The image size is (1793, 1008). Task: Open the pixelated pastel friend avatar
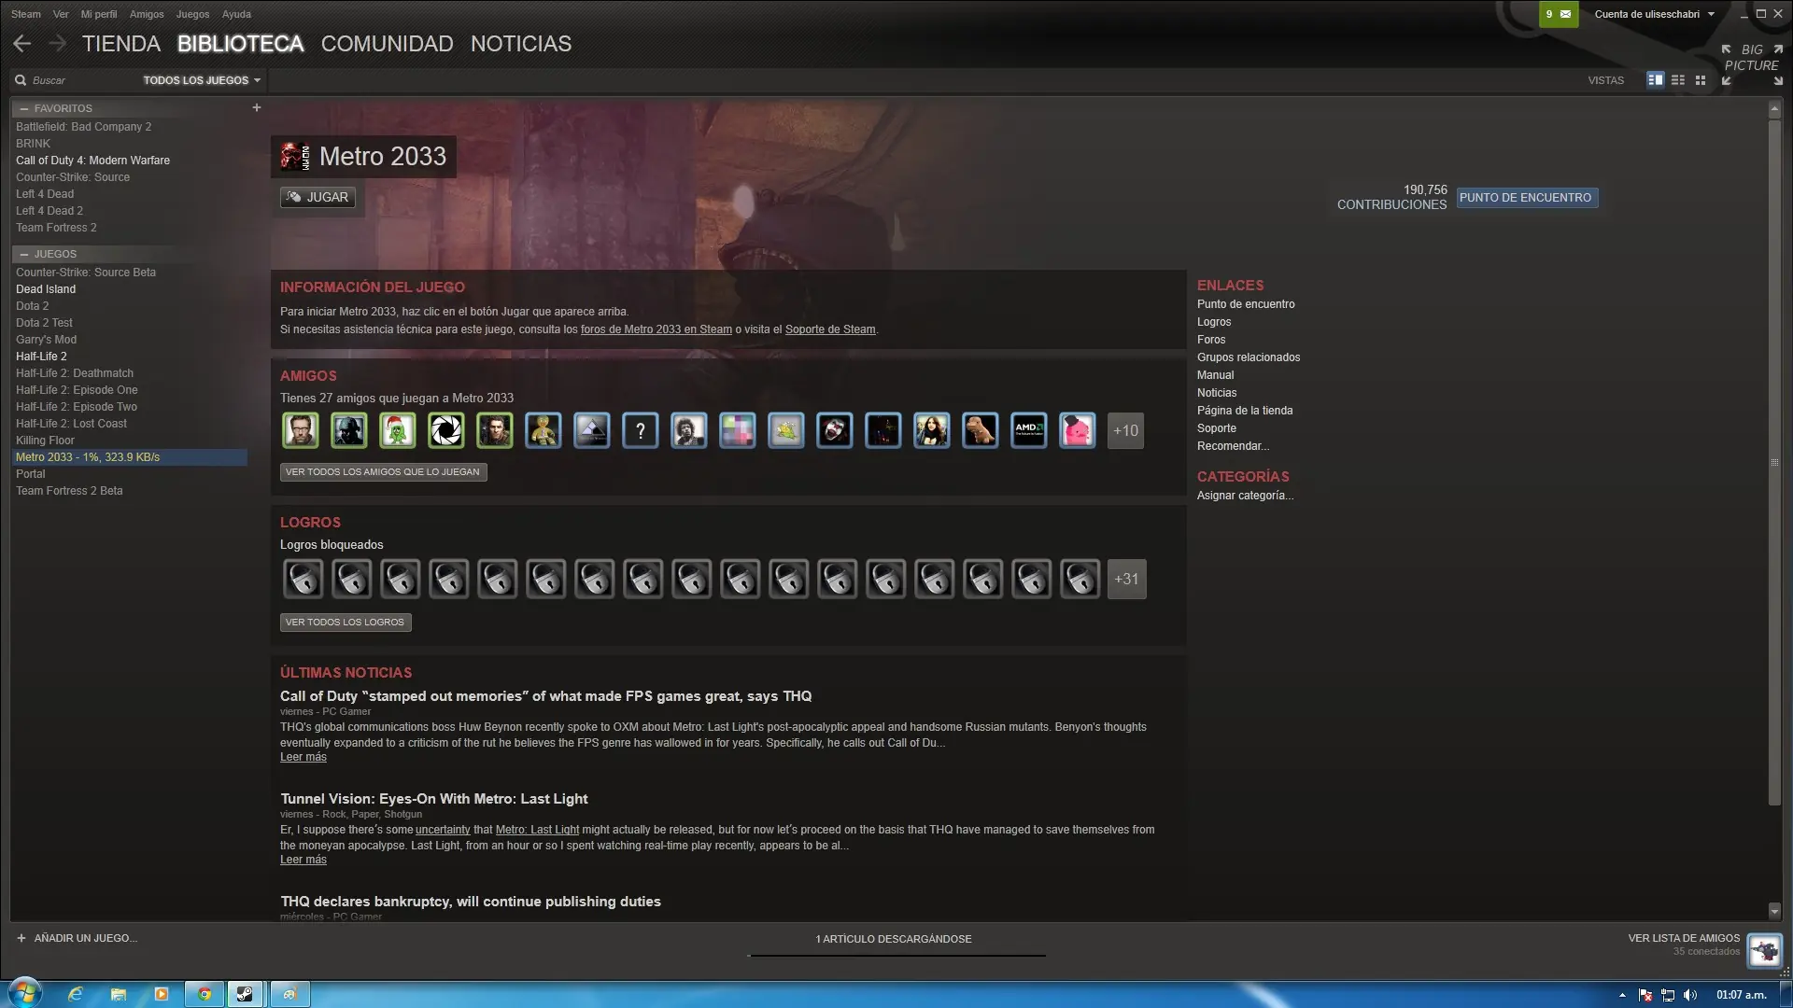click(737, 430)
